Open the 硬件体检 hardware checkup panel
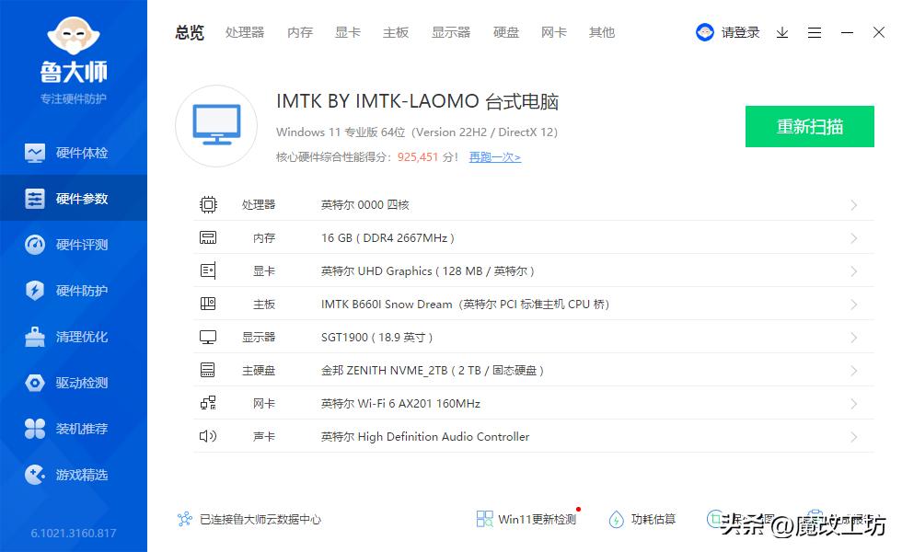Viewport: 902px width, 552px height. [x=74, y=153]
